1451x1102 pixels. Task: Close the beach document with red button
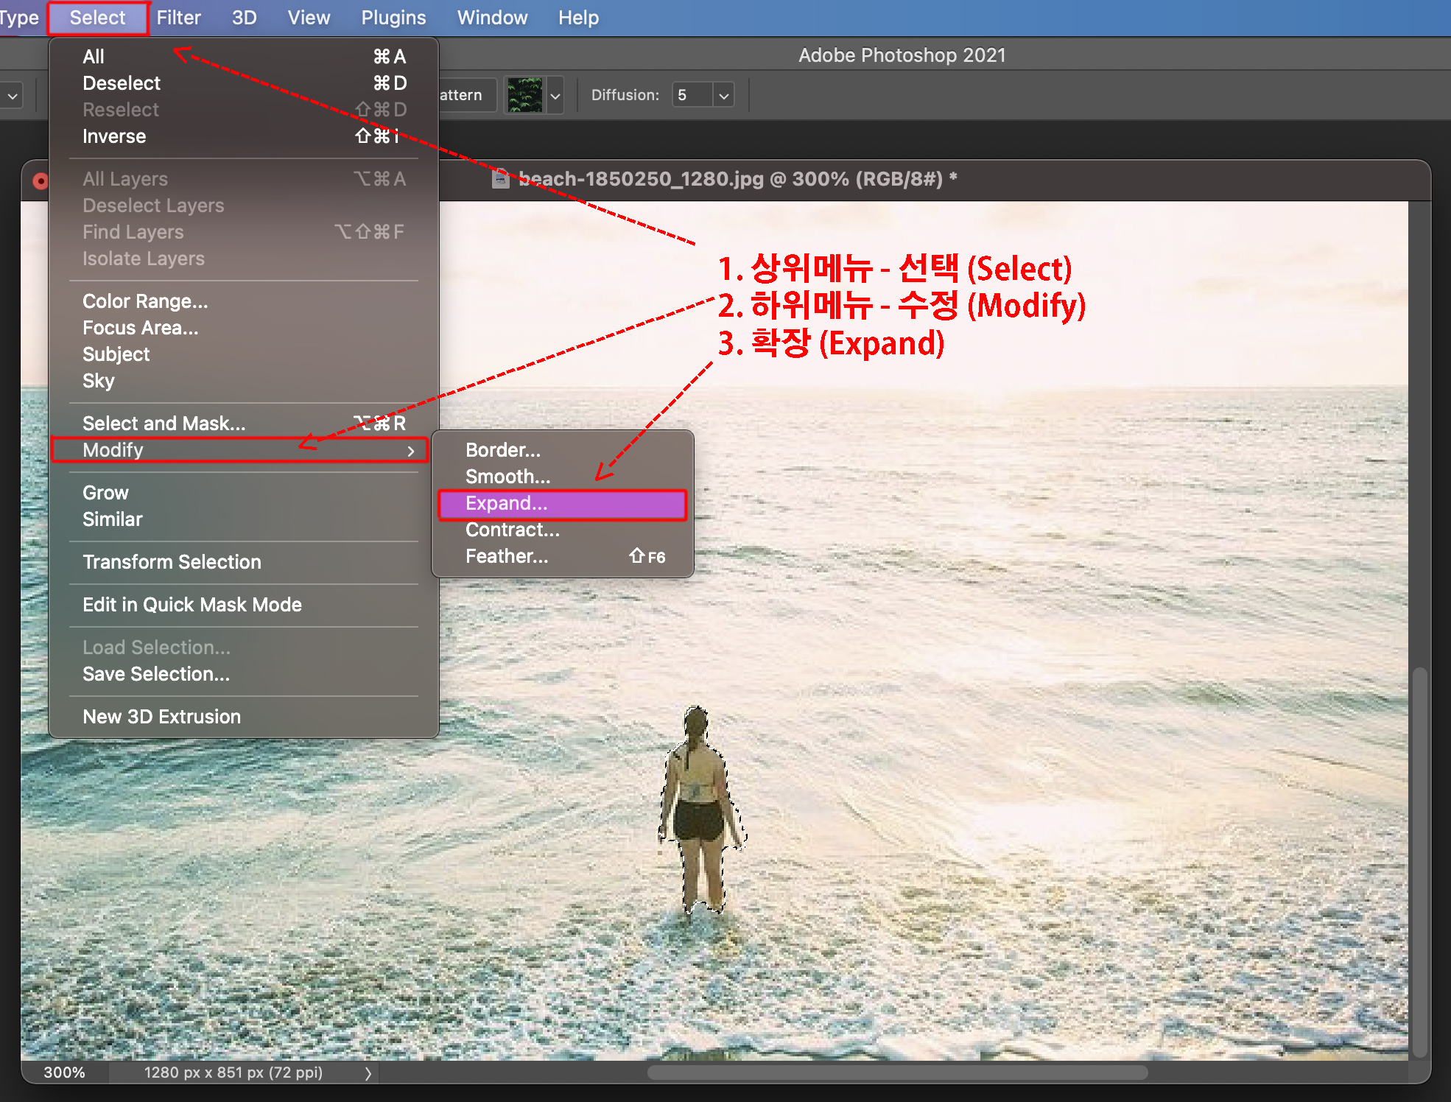(x=41, y=180)
